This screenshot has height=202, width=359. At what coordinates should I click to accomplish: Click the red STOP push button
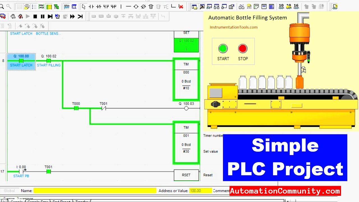243,49
